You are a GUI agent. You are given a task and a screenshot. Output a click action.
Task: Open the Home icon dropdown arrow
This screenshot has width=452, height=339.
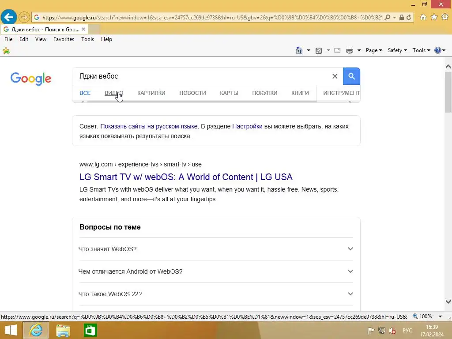(309, 50)
